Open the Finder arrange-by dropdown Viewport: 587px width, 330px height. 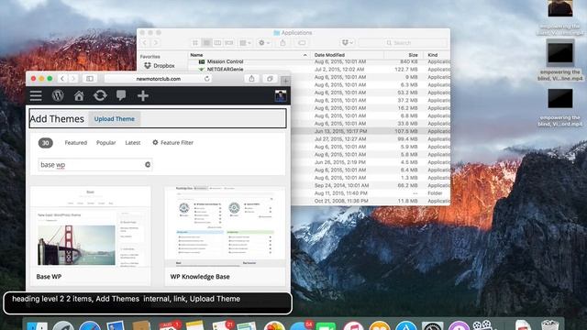(x=245, y=43)
